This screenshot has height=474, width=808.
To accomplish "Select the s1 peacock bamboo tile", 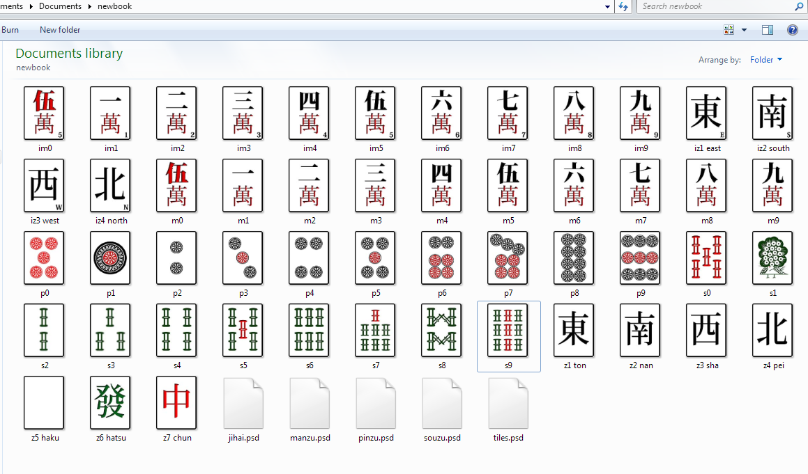I will point(772,258).
